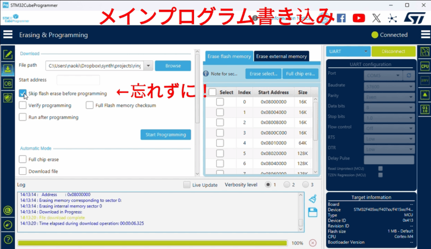Enable Run after programming

tap(23, 117)
